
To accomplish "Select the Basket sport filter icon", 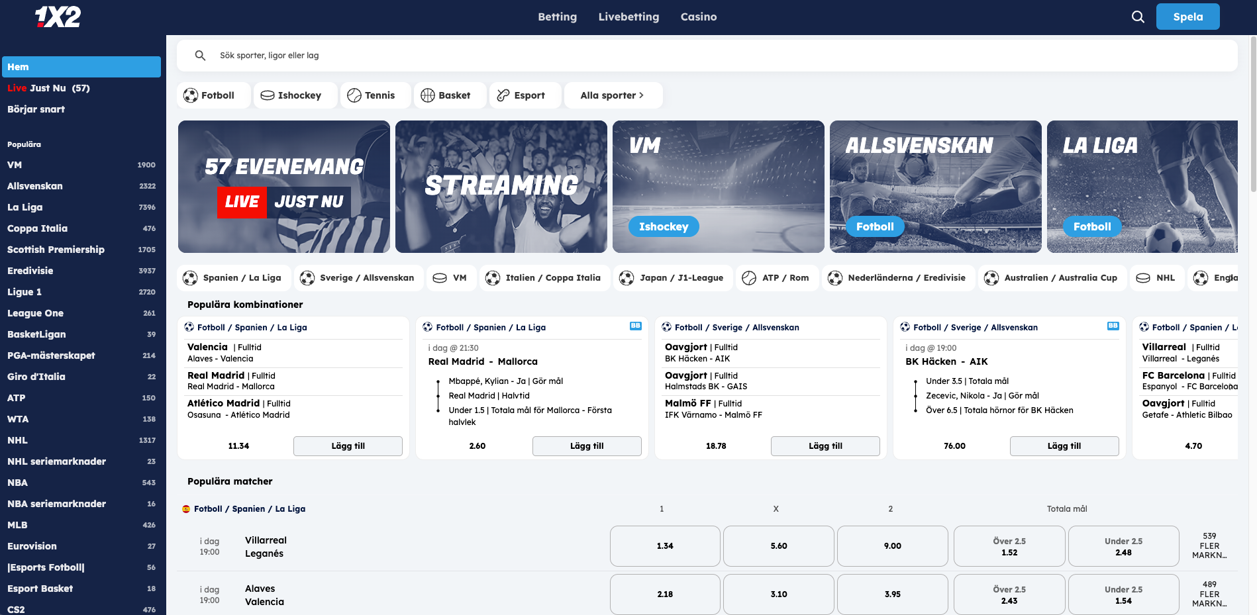I will pos(428,95).
